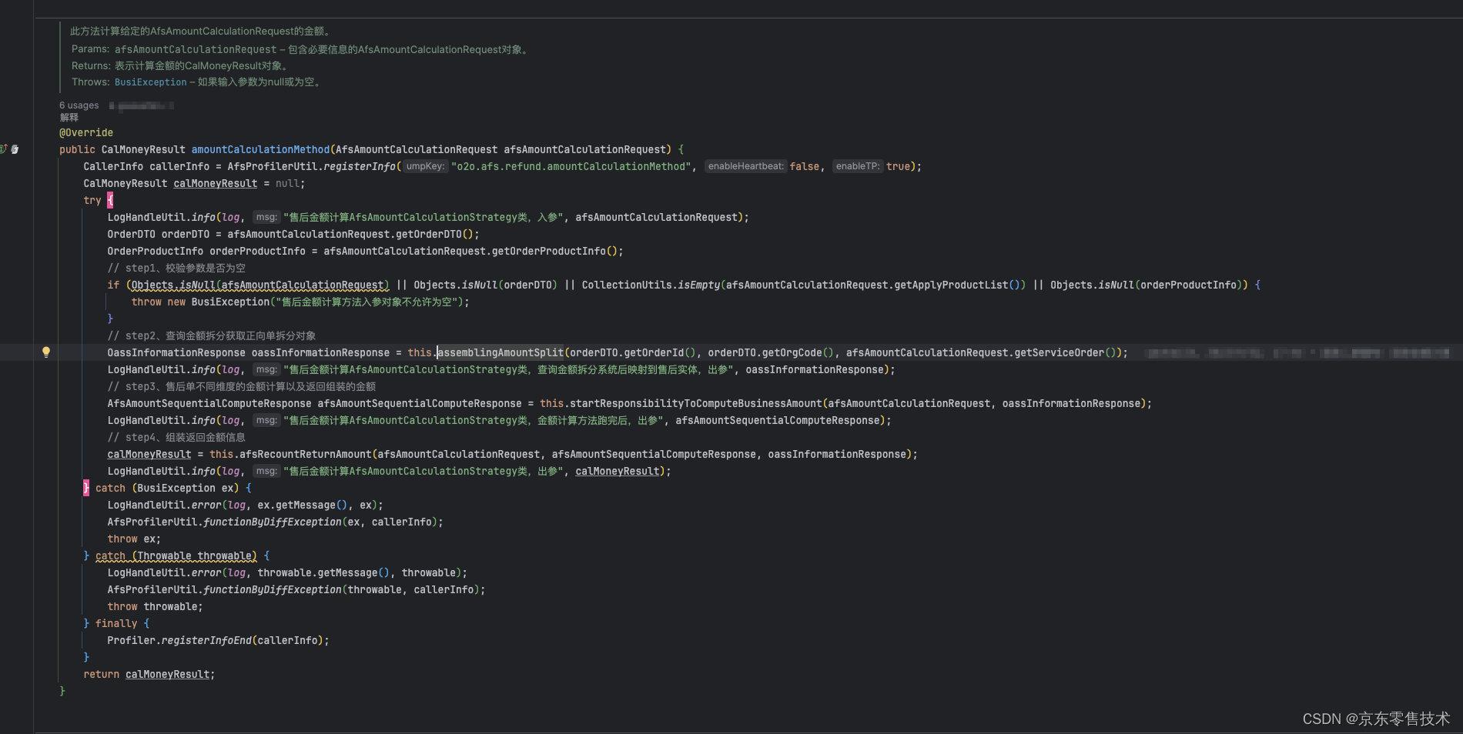Click the '// step4' comment line
Screen dimensions: 1463x734
[176, 437]
